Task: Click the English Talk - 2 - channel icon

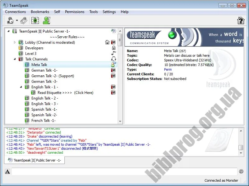Action: click(27, 98)
